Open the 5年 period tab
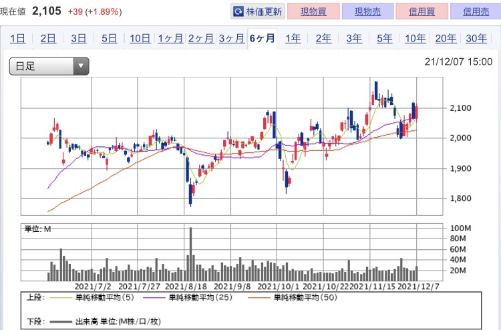501x330 pixels. point(384,38)
